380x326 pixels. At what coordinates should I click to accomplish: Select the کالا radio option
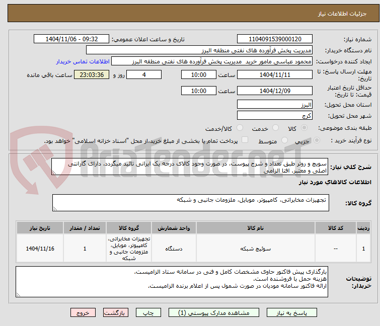[304, 128]
